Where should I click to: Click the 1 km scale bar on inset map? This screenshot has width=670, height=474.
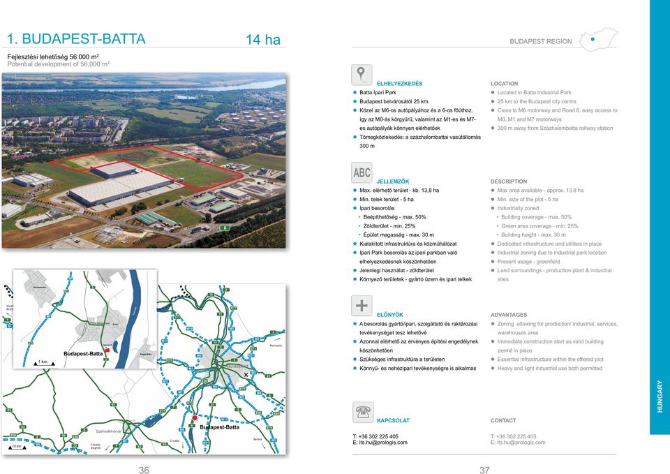coord(45,362)
